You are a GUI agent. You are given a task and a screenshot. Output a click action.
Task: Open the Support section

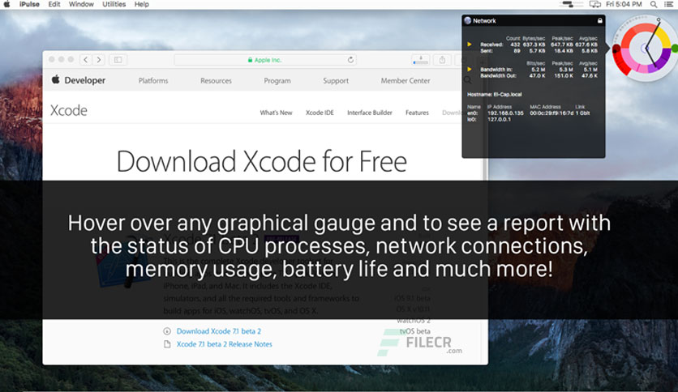tap(336, 81)
